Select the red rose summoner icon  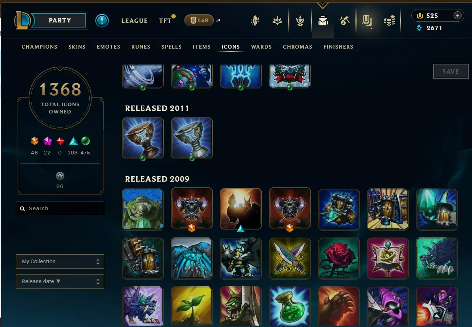click(x=339, y=258)
